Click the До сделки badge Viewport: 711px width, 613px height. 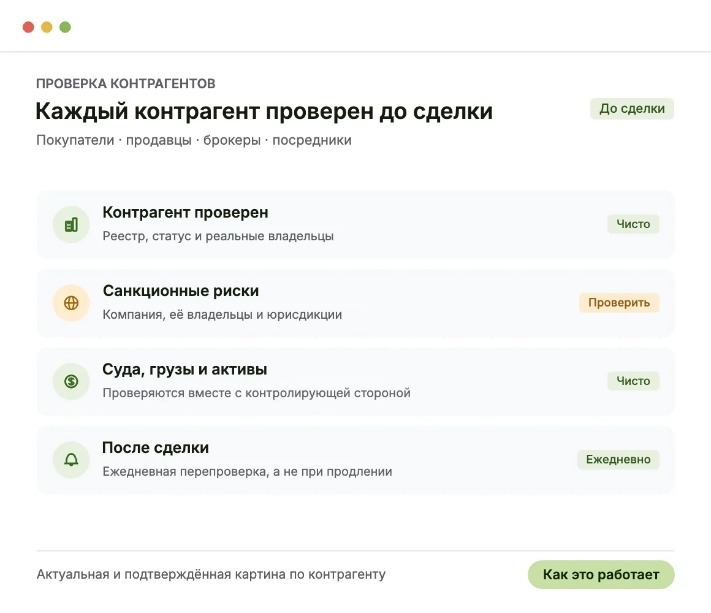(x=632, y=109)
